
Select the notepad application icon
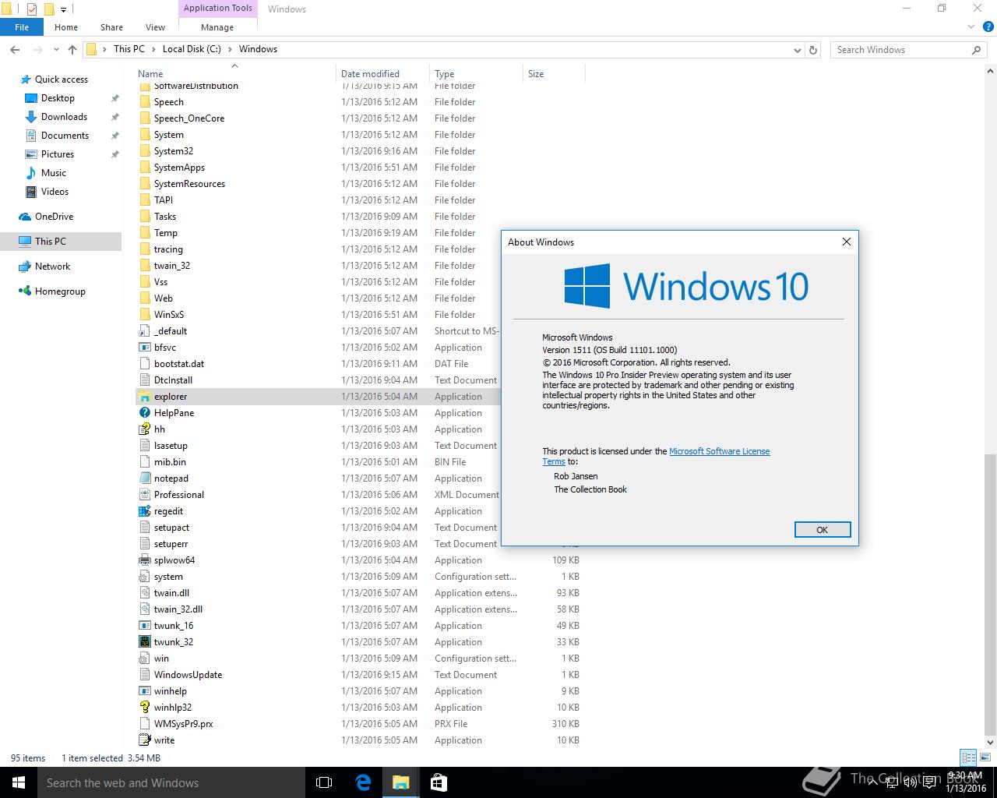tap(144, 478)
